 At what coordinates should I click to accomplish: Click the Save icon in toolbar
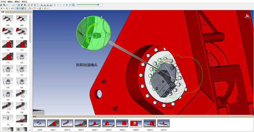pyautogui.click(x=4, y=5)
